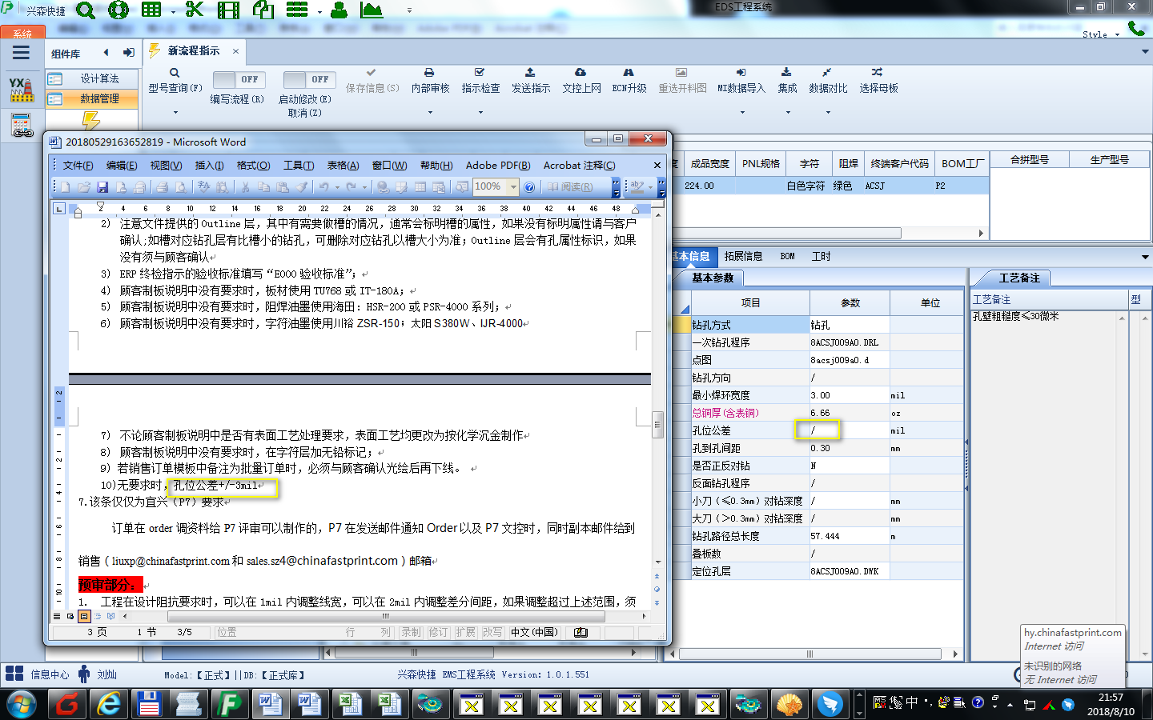Click 数据管理 in component library
Viewport: 1153px width, 720px height.
91,98
